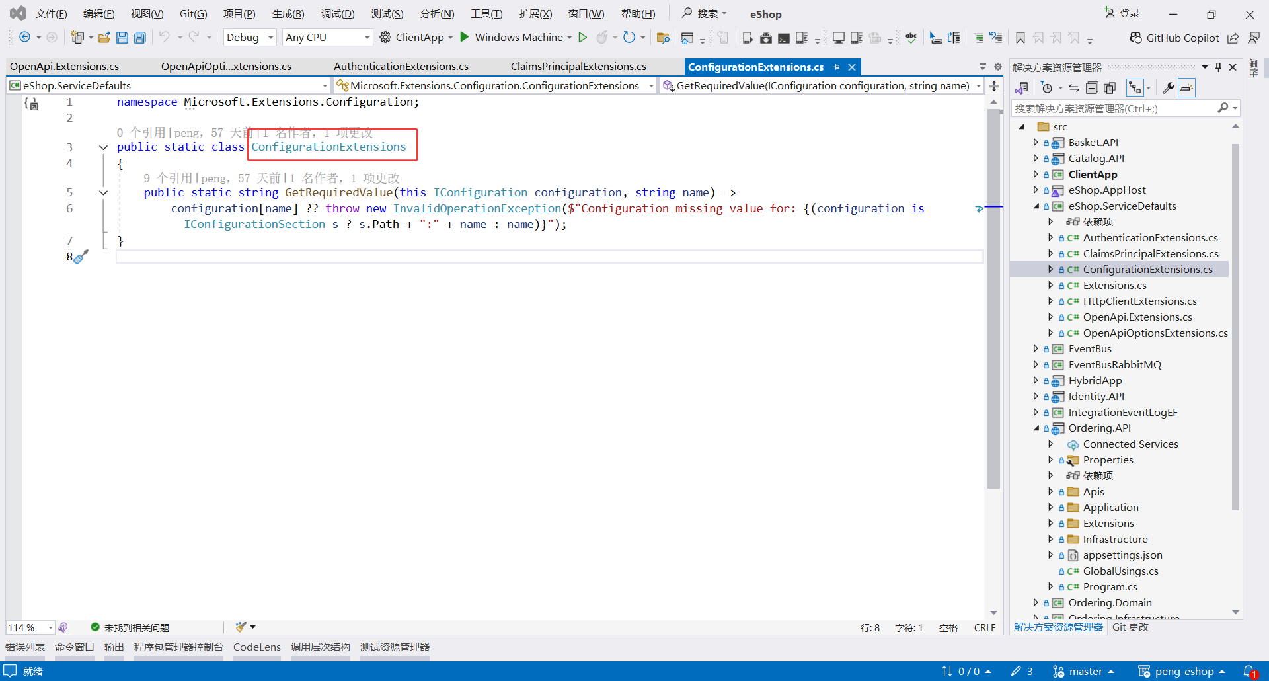This screenshot has height=681, width=1269.
Task: Toggle Show All Files in Solution Explorer
Action: tap(1110, 88)
